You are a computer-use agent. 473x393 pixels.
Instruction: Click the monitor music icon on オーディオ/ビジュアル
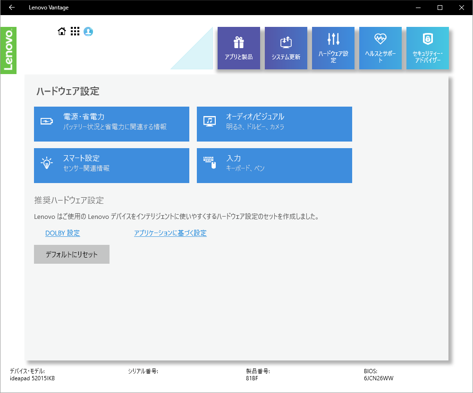pos(210,121)
